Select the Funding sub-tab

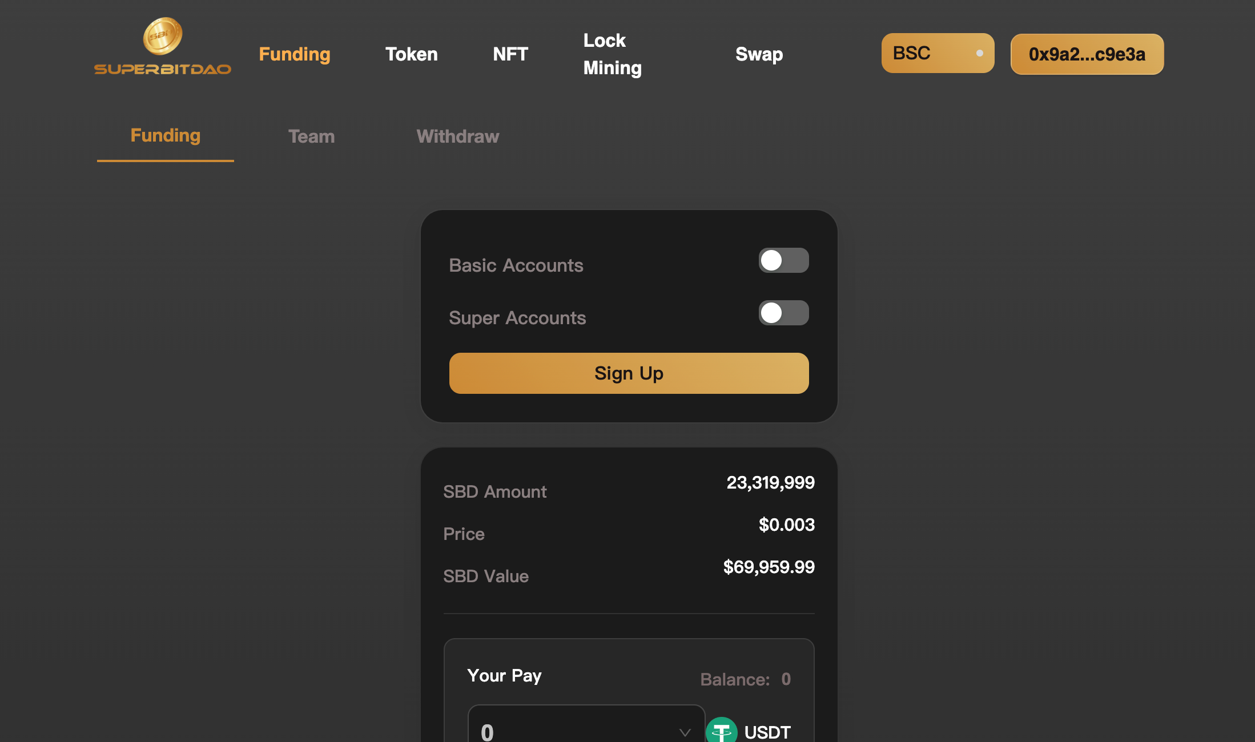pyautogui.click(x=166, y=136)
